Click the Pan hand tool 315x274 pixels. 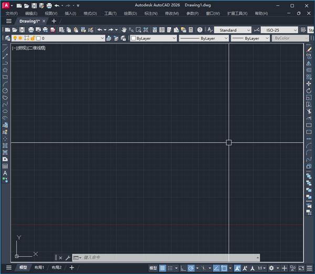click(124, 30)
